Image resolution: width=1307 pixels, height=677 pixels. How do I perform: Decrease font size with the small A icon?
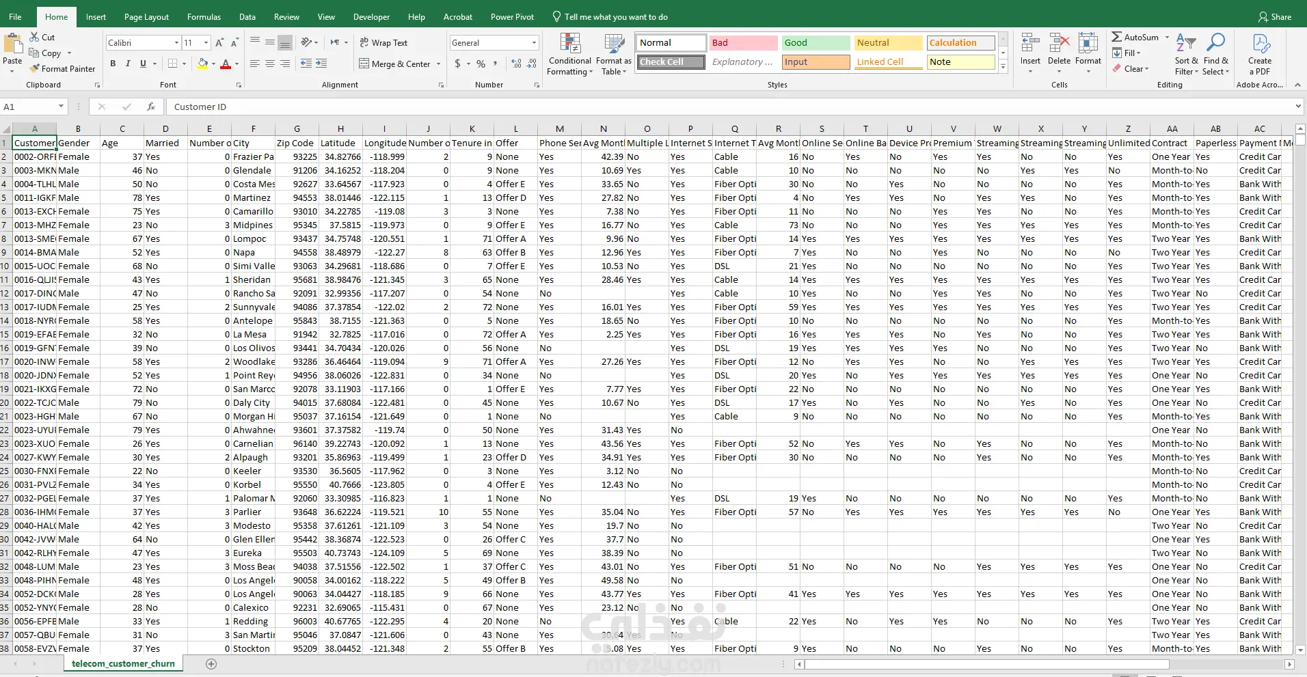(234, 42)
